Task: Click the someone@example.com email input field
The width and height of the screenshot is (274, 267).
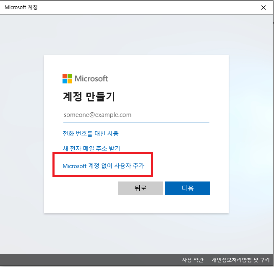Action: pos(136,115)
